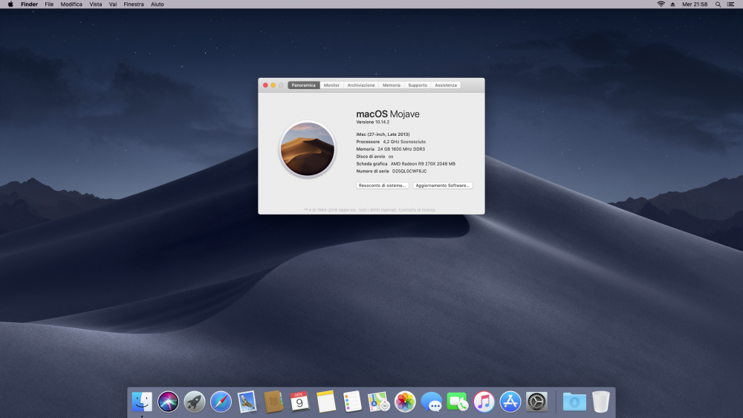The height and width of the screenshot is (418, 743).
Task: Click the eject icon in menu bar
Action: pos(672,4)
